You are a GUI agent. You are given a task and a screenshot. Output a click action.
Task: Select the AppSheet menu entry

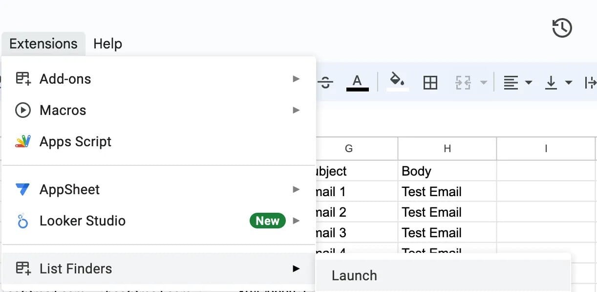[x=159, y=189]
